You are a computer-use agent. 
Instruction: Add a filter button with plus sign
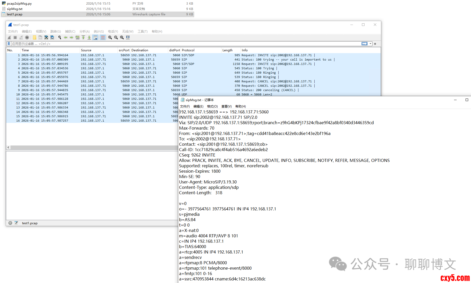click(x=375, y=44)
